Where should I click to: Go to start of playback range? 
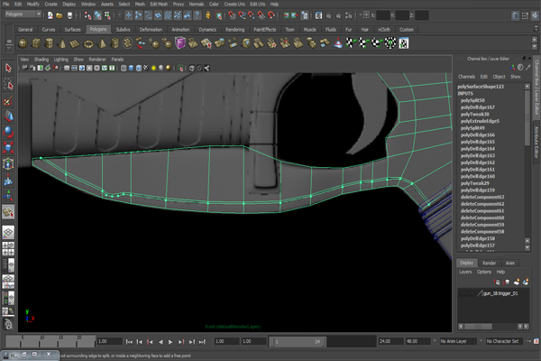(x=129, y=342)
